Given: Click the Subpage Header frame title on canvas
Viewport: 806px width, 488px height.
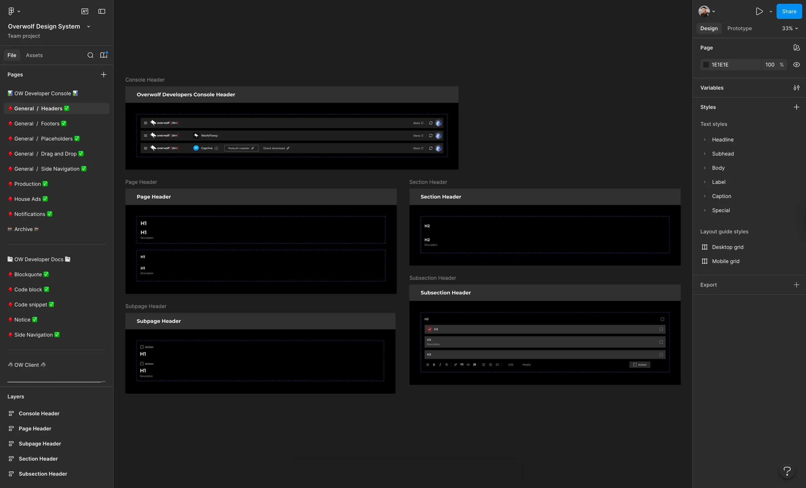Looking at the screenshot, I should (146, 306).
